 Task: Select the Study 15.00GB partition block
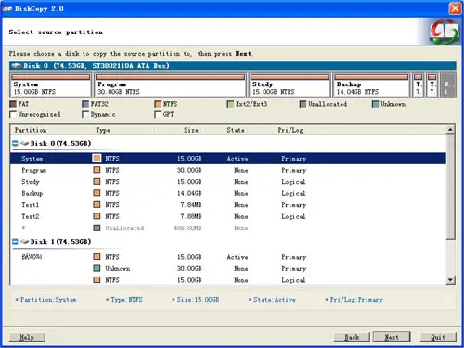290,85
